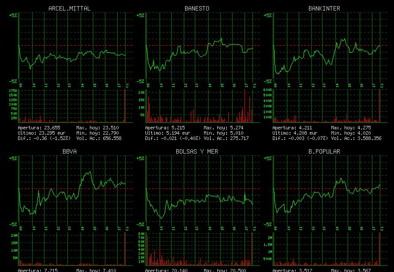
Task: Click the 'Max. hoy: 4,275' value
Action: [351, 128]
